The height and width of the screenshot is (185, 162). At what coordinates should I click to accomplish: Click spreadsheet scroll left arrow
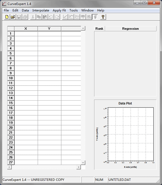click(9, 167)
